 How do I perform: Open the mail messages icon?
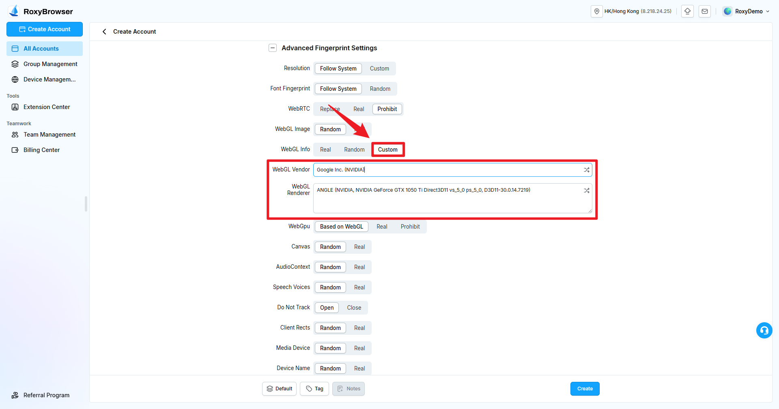tap(705, 11)
